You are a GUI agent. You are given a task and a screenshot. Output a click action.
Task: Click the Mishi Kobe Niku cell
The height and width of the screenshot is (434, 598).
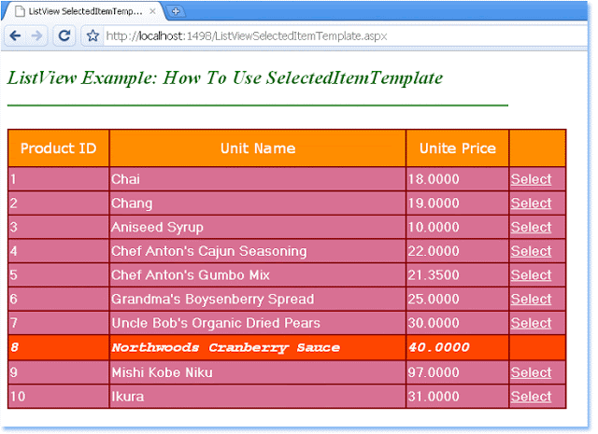[258, 372]
